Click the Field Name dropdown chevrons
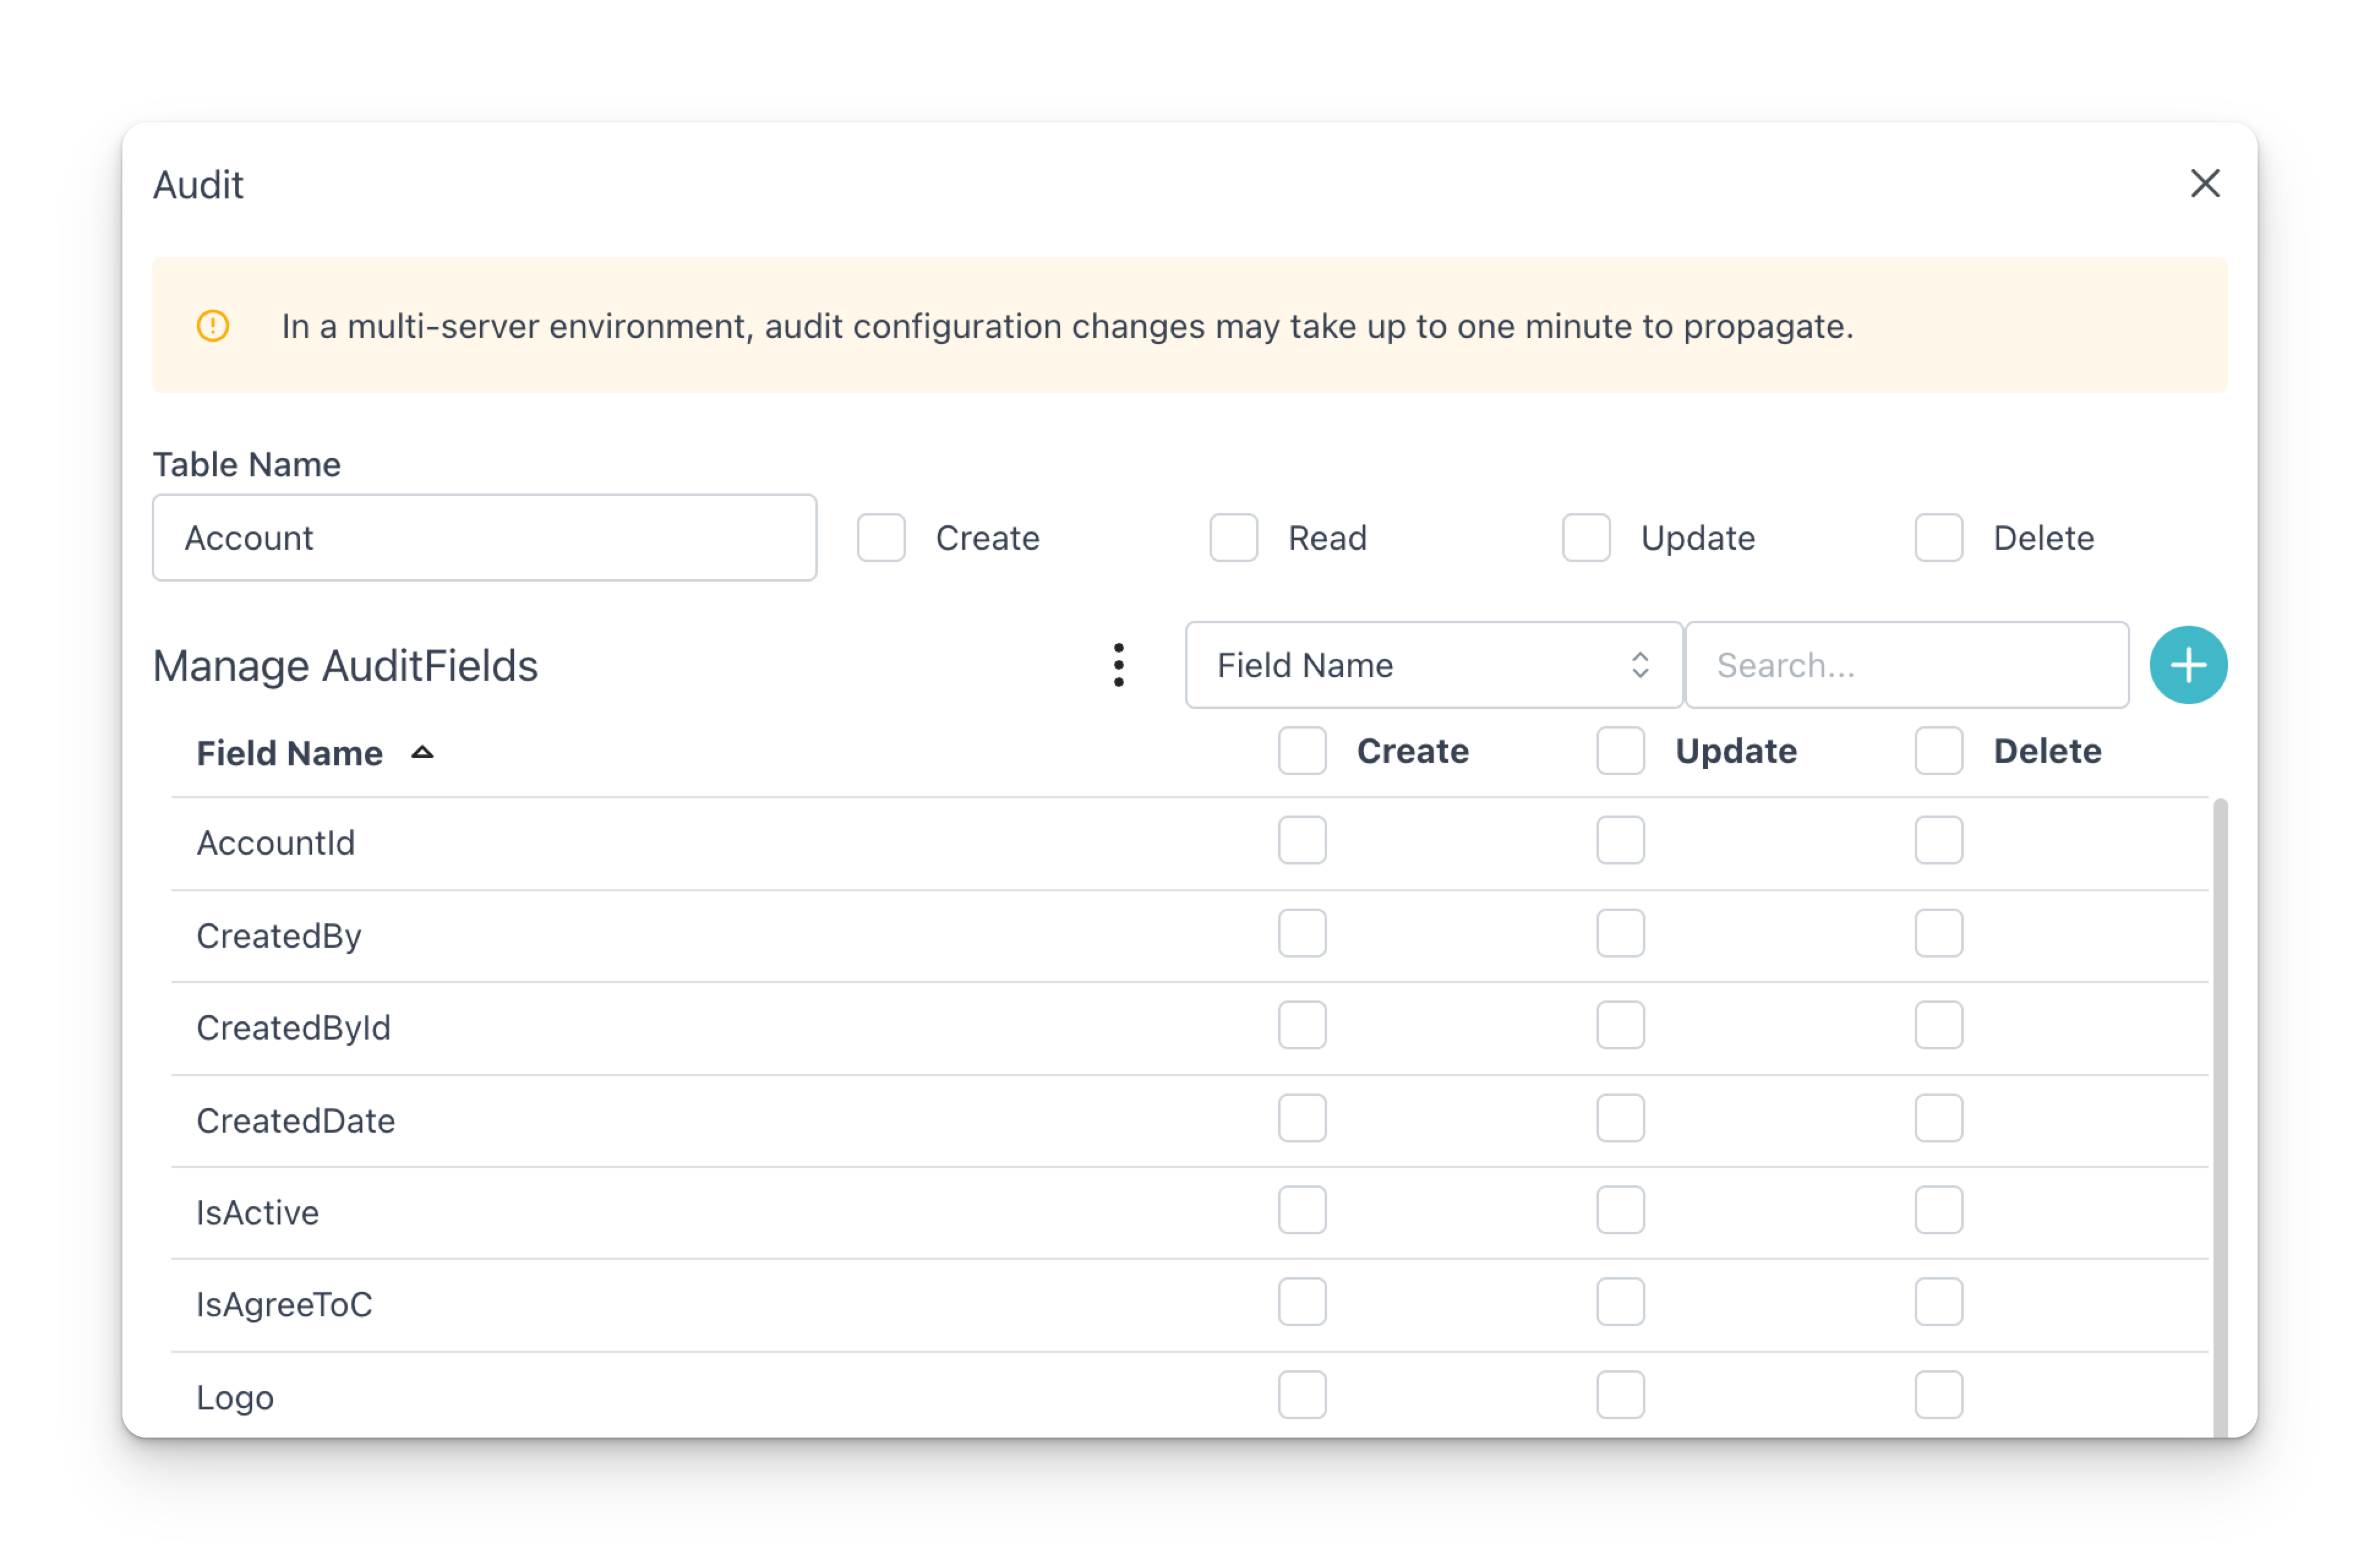Screen dimensions: 2380x1560 1639,665
